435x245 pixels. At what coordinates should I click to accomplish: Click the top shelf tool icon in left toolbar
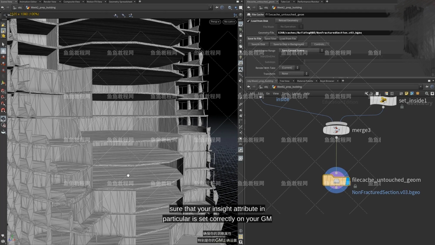tap(3, 25)
